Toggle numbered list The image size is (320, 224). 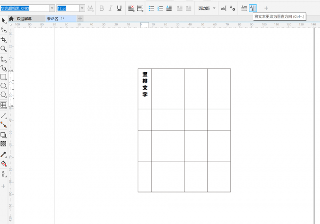[160, 8]
